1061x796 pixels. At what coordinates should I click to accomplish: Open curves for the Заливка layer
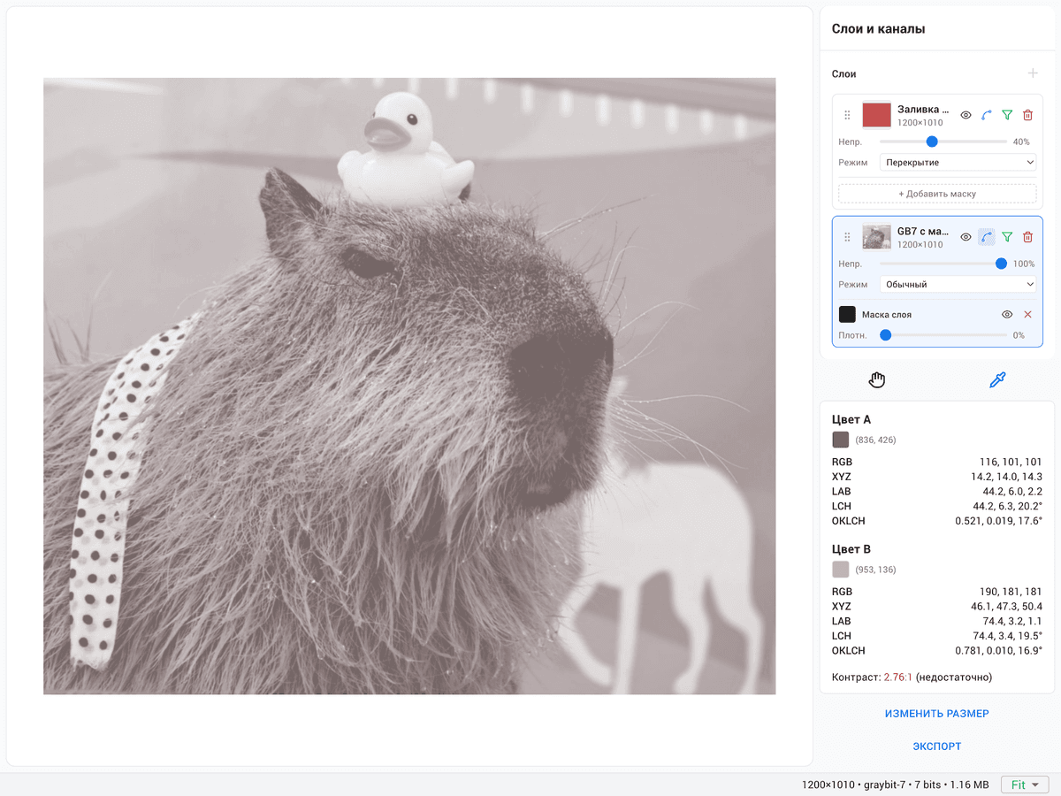click(986, 115)
